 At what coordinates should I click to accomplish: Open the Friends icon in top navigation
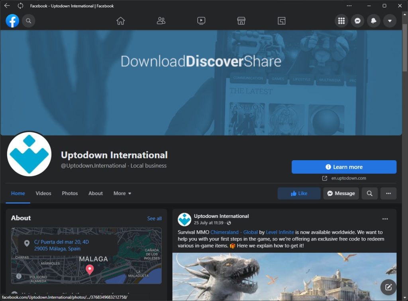pos(161,21)
